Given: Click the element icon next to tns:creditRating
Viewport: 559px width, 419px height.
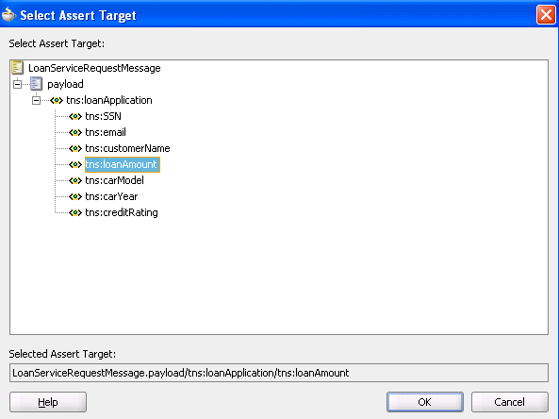Looking at the screenshot, I should [x=75, y=212].
